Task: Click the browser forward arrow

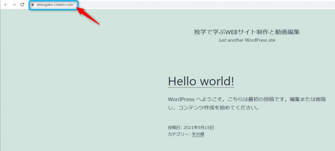Action: click(x=14, y=5)
